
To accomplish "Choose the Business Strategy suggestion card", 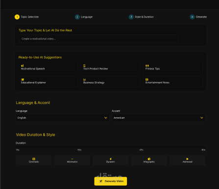I will click(x=111, y=81).
